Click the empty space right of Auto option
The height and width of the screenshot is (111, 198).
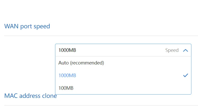[x=147, y=63]
